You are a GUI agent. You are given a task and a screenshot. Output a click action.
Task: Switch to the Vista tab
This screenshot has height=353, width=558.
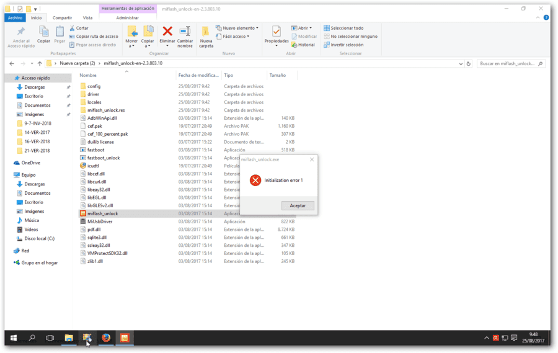[x=87, y=17]
